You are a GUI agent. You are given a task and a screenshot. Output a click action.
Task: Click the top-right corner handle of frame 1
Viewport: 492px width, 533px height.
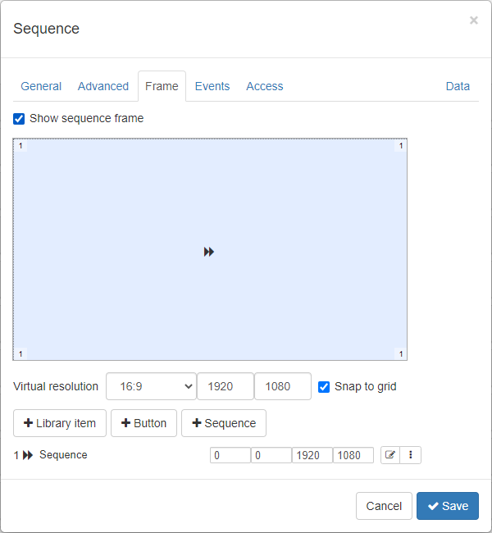(x=401, y=146)
